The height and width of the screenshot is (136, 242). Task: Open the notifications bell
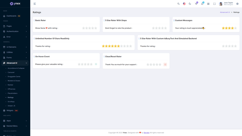[202, 4]
